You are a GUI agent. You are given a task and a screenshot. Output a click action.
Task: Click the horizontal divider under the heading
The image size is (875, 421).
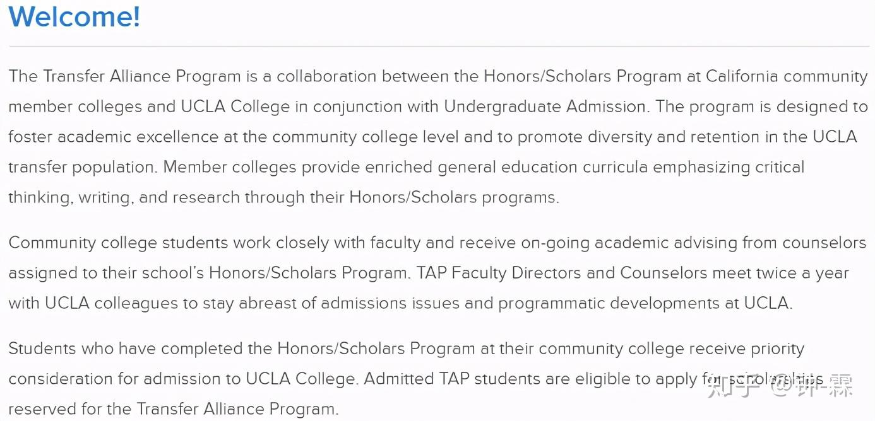(437, 46)
